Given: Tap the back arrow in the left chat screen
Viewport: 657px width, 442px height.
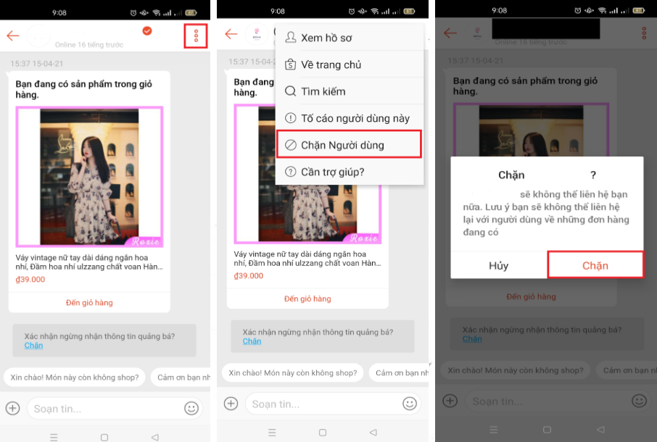Looking at the screenshot, I should [13, 36].
